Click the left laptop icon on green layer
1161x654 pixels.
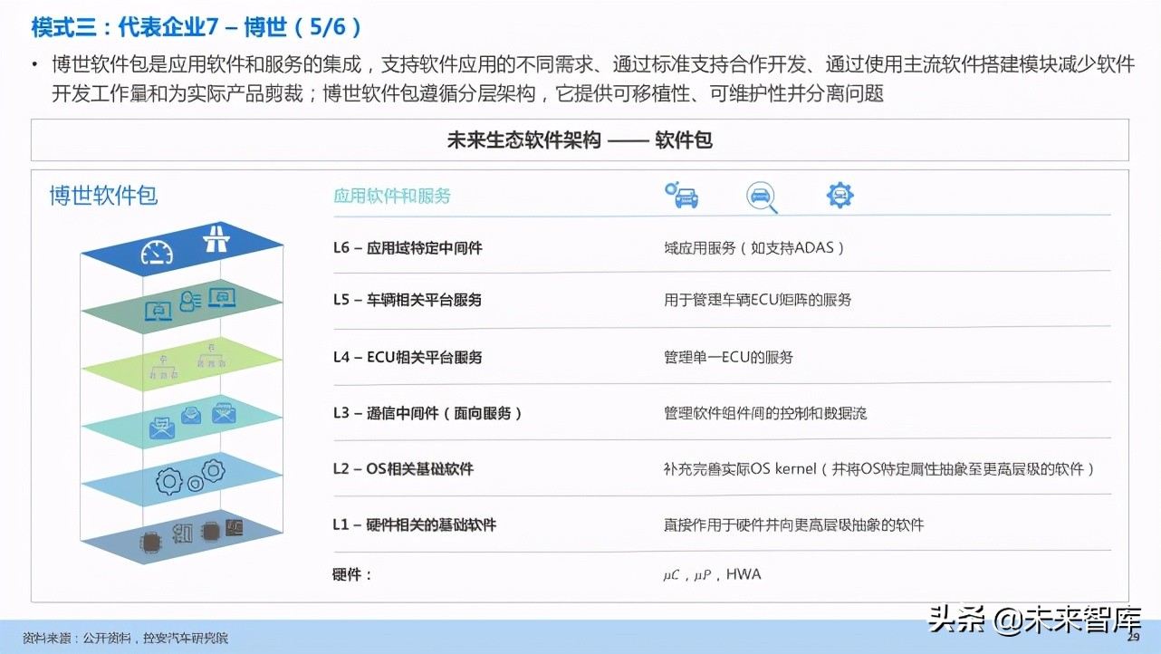coord(159,310)
